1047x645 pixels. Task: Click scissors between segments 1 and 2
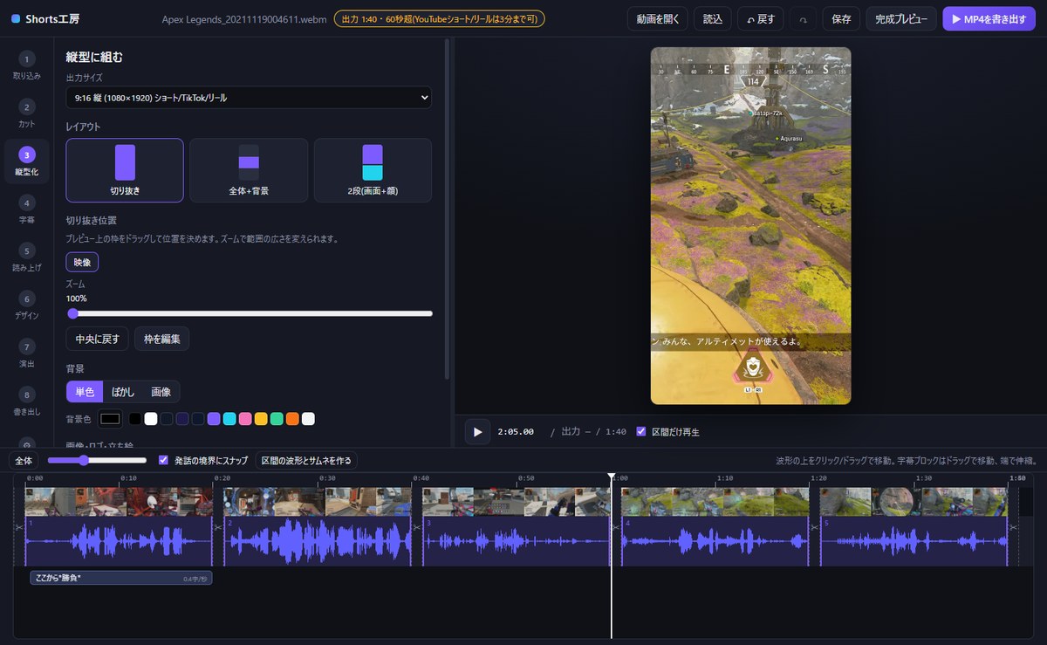click(x=218, y=528)
